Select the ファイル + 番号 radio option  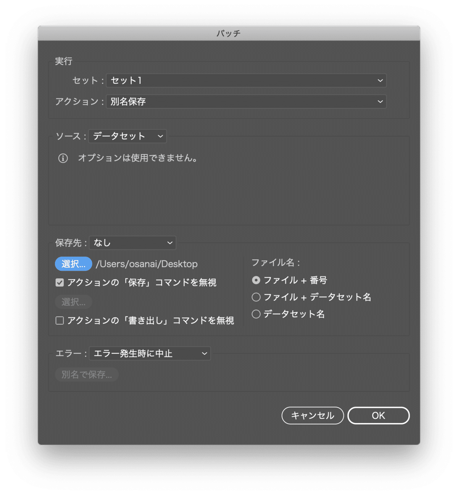[256, 280]
